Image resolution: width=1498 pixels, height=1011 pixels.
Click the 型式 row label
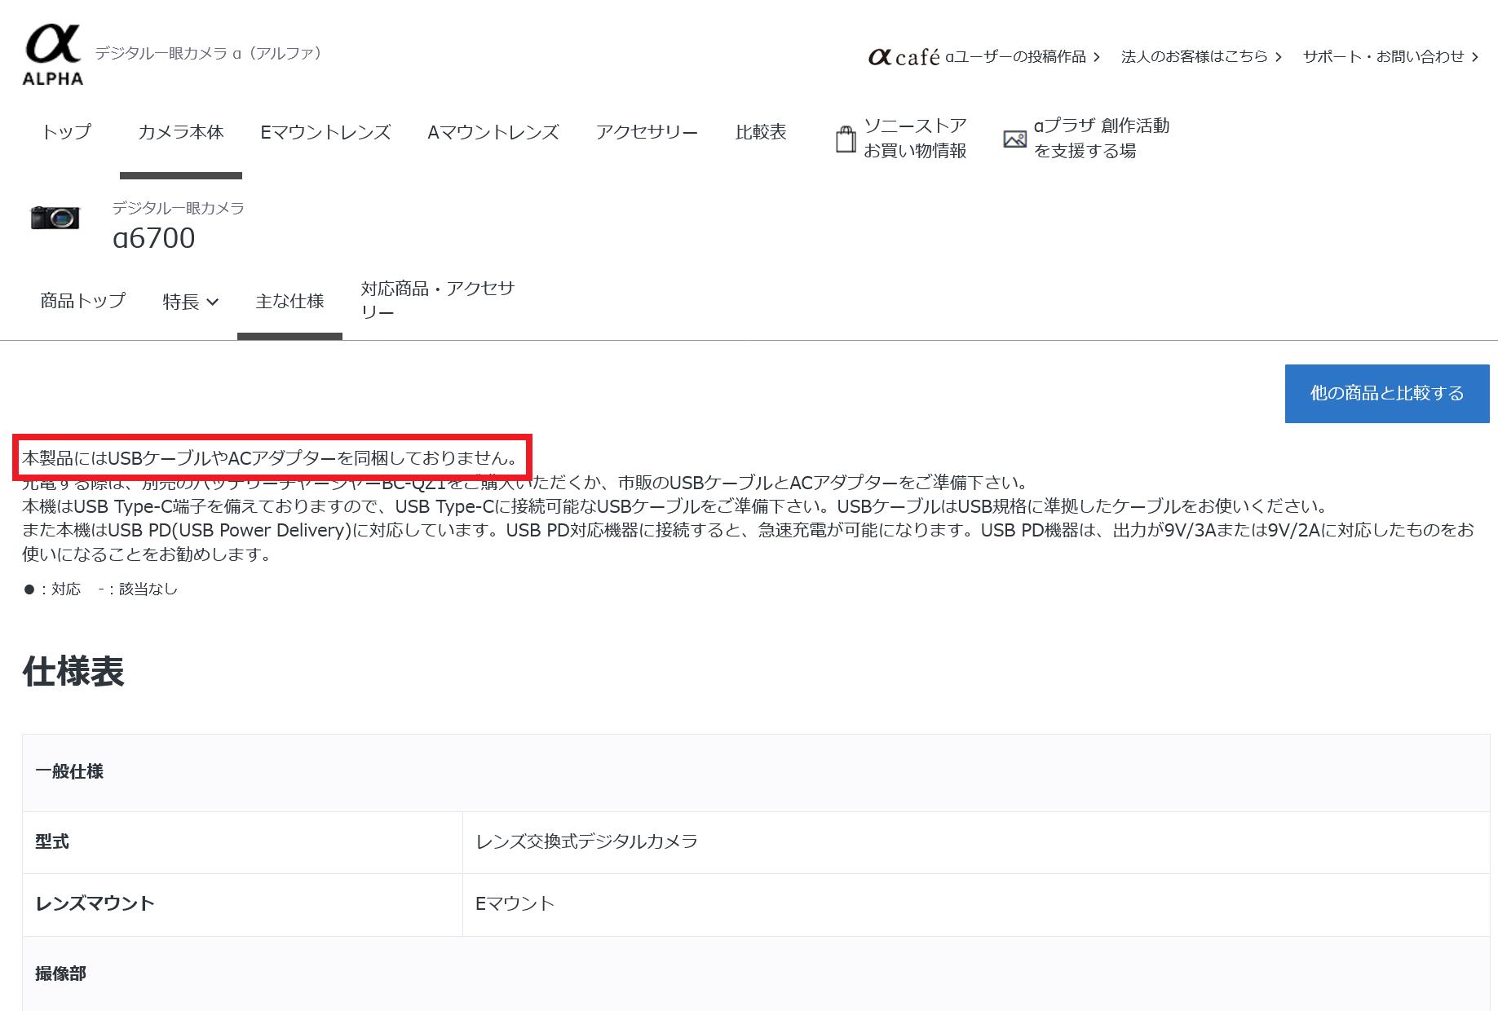[x=52, y=841]
